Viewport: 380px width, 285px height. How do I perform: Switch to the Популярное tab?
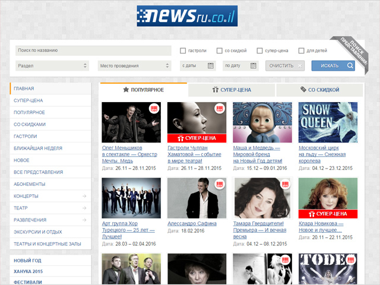click(x=143, y=90)
